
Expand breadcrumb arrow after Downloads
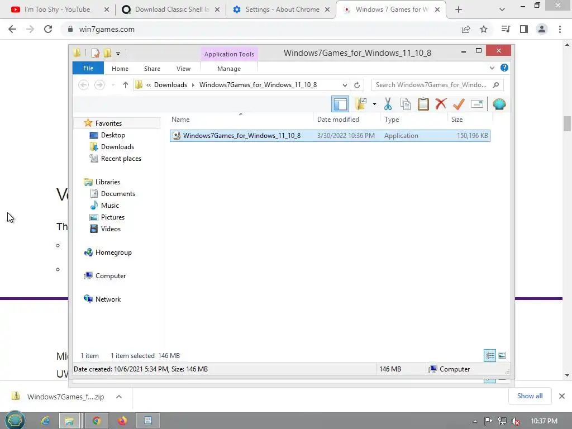pos(193,85)
